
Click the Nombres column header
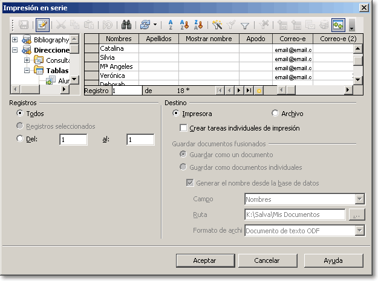pyautogui.click(x=119, y=39)
